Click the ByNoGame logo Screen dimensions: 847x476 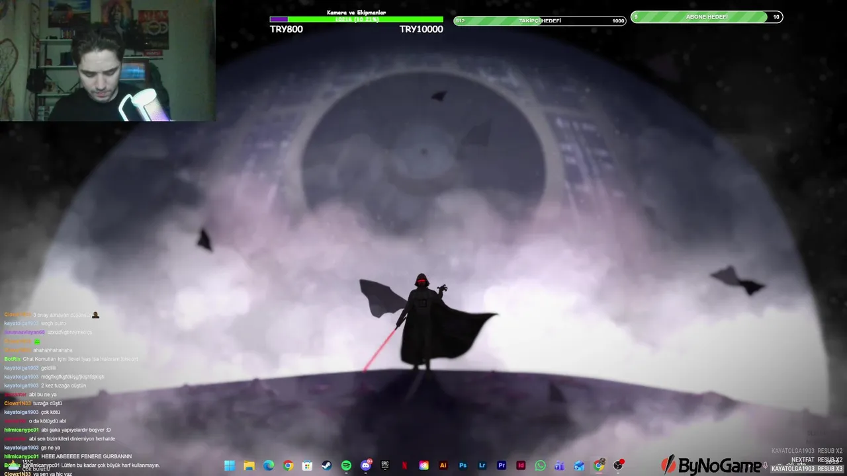point(711,465)
